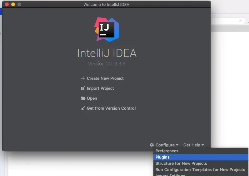Close the Welcome window with red button

7,4
